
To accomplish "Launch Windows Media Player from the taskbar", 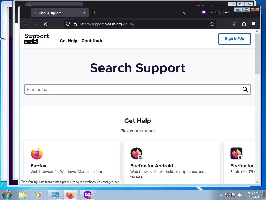I will tap(38, 195).
